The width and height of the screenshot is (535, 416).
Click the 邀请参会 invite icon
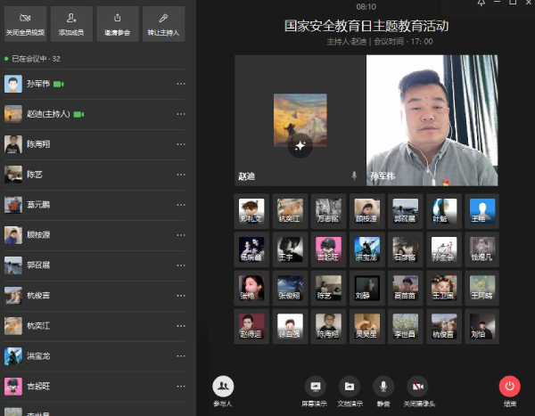pos(118,23)
